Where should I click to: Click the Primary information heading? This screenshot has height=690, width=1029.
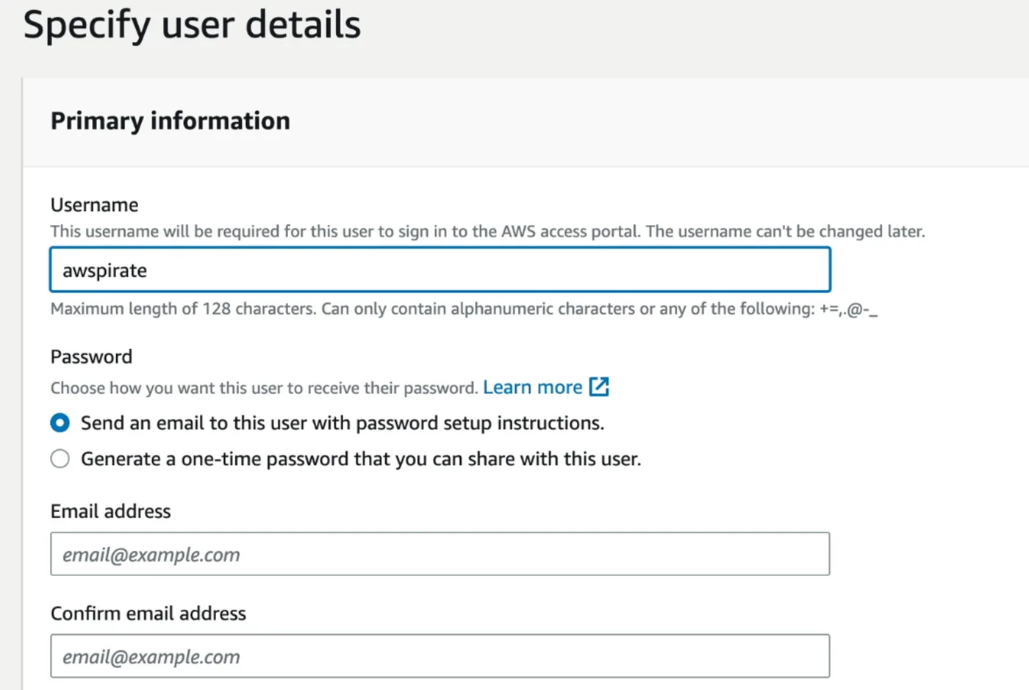pos(170,121)
